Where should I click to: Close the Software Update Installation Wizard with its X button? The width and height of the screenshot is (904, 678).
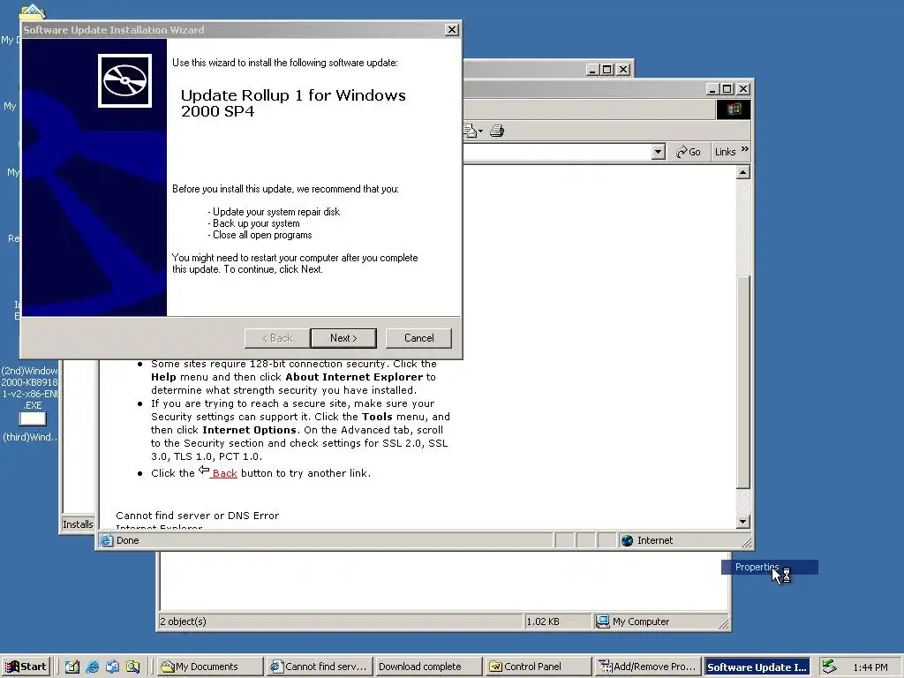452,30
